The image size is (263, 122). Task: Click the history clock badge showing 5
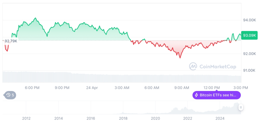10,95
